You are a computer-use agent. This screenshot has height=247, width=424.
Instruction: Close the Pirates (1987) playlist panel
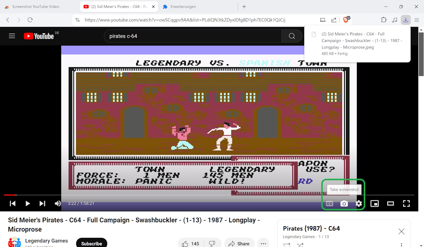pyautogui.click(x=401, y=231)
